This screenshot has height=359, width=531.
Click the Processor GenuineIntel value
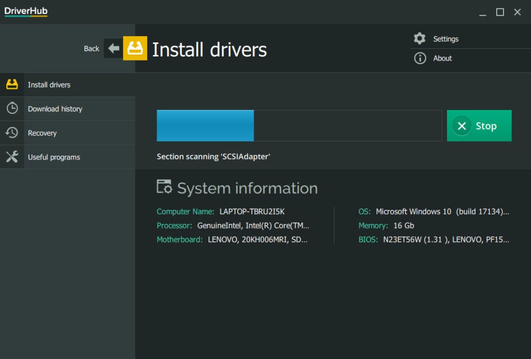(253, 226)
